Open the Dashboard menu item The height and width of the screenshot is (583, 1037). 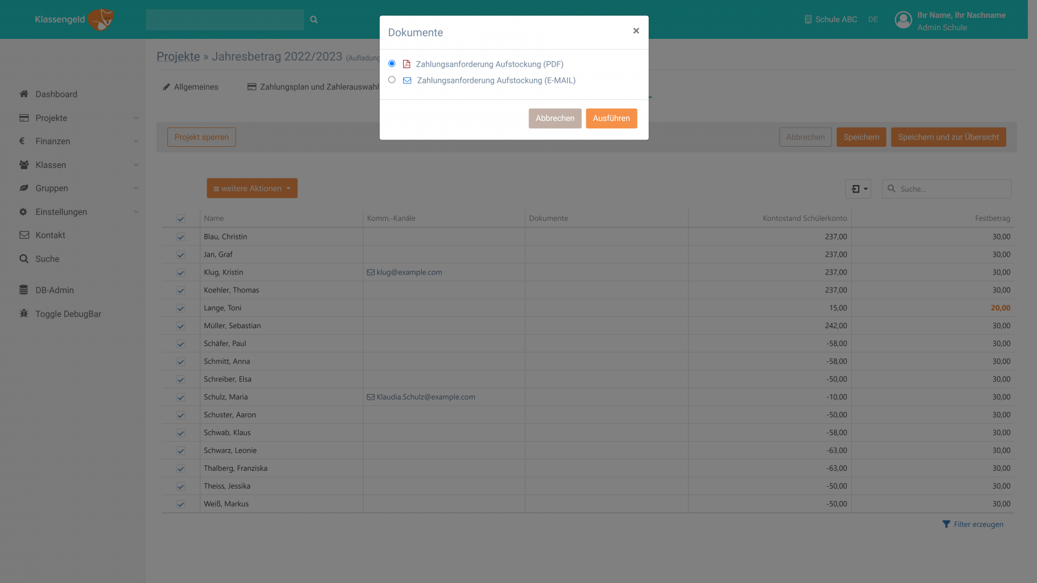[x=56, y=94]
